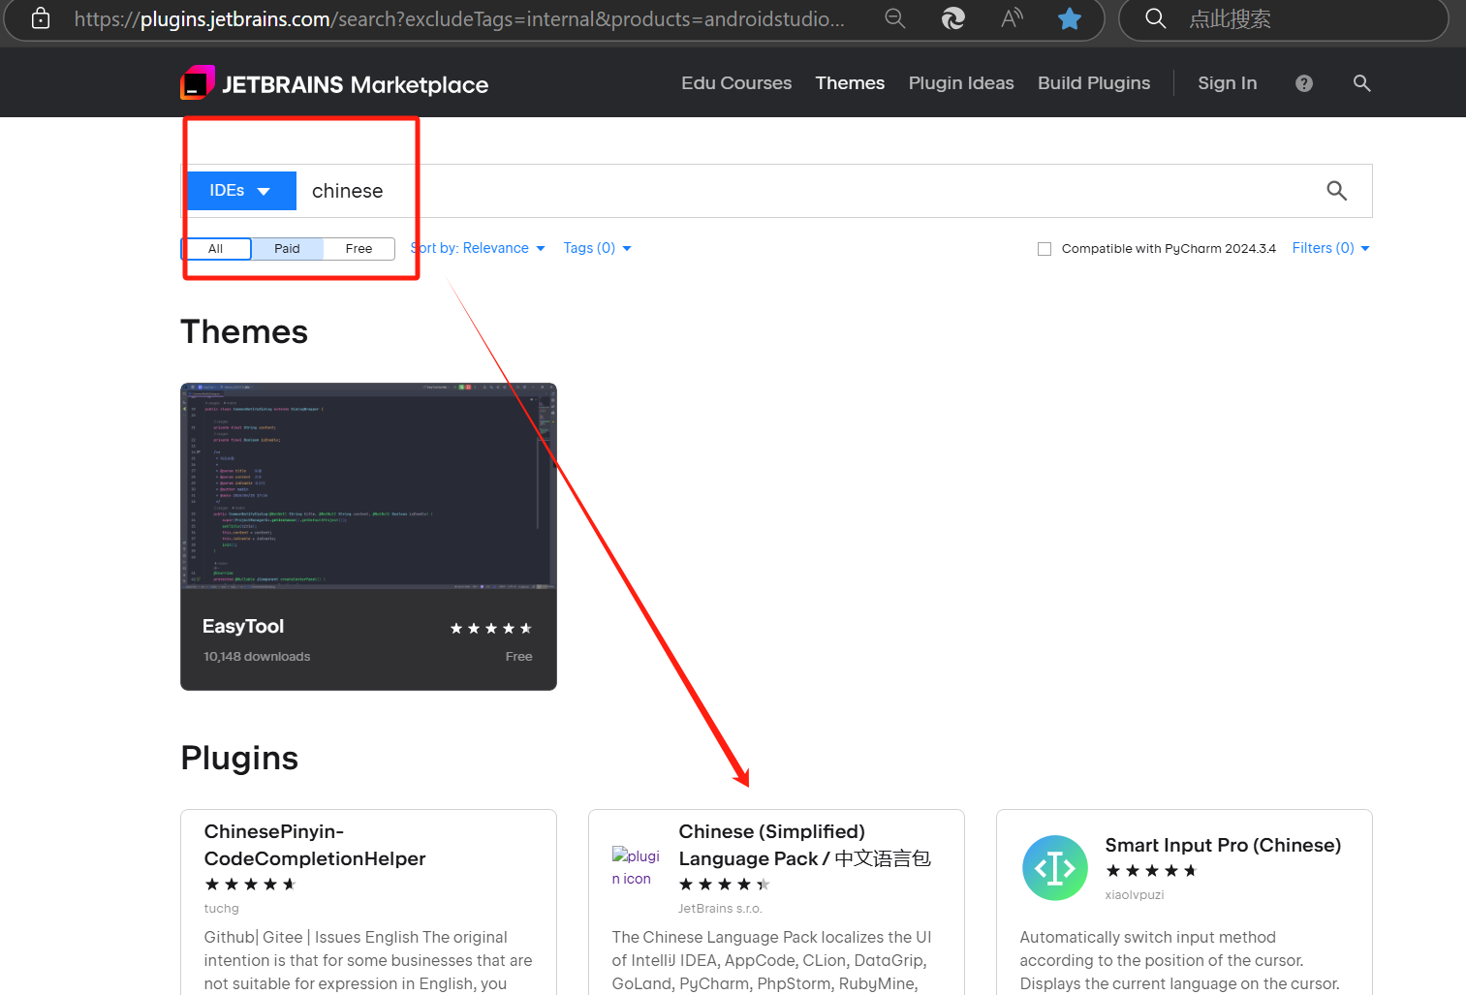Click the Read Aloud icon in address bar
Viewport: 1466px width, 995px height.
tap(1012, 18)
